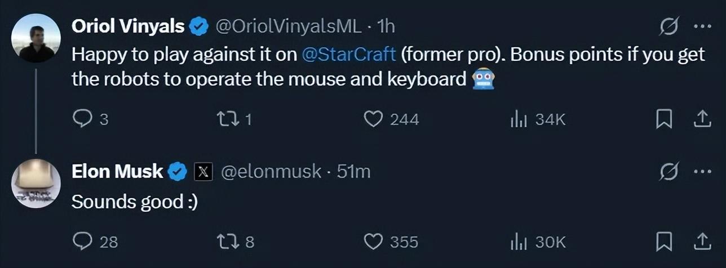Like Oriol Vinyals' tweet
Image resolution: width=726 pixels, height=268 pixels.
(372, 119)
